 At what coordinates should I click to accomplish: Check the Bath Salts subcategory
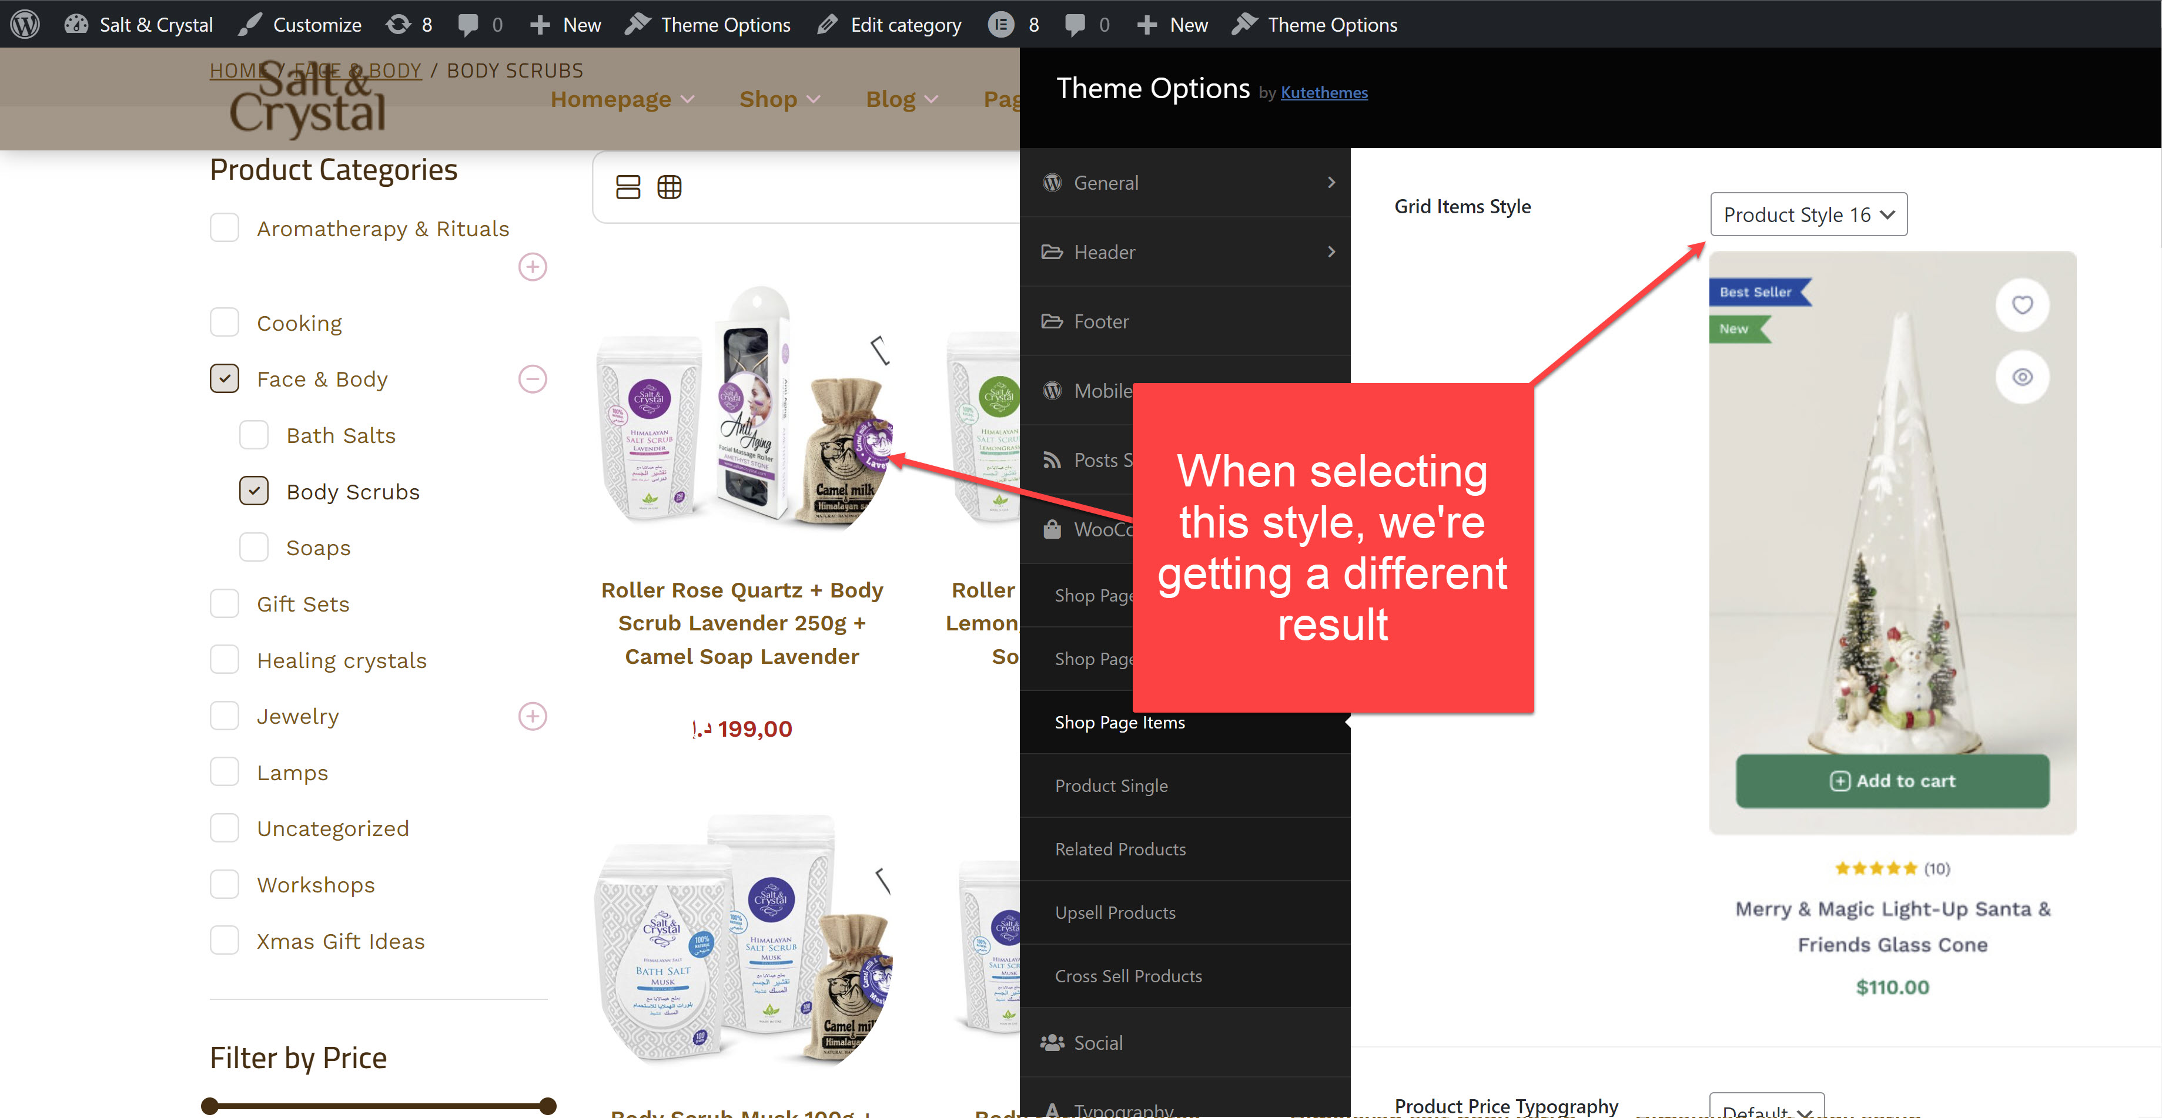pos(253,435)
